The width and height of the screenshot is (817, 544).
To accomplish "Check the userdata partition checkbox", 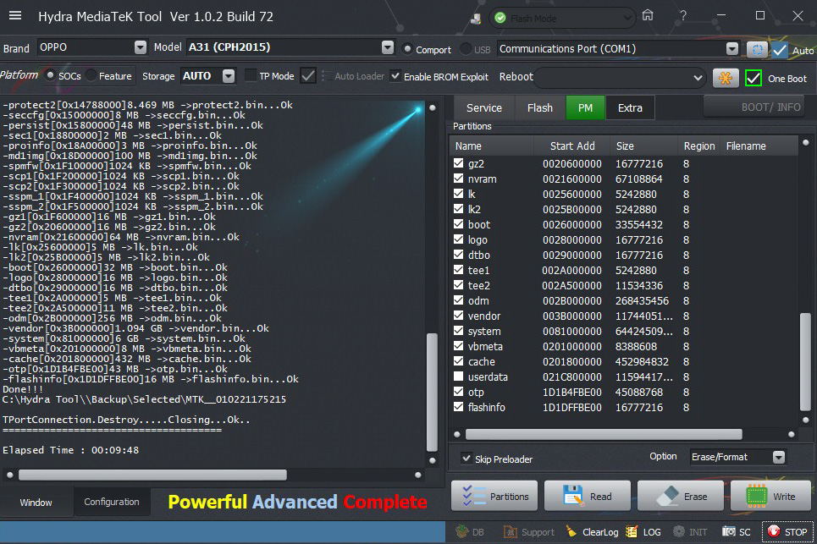I will pyautogui.click(x=459, y=376).
